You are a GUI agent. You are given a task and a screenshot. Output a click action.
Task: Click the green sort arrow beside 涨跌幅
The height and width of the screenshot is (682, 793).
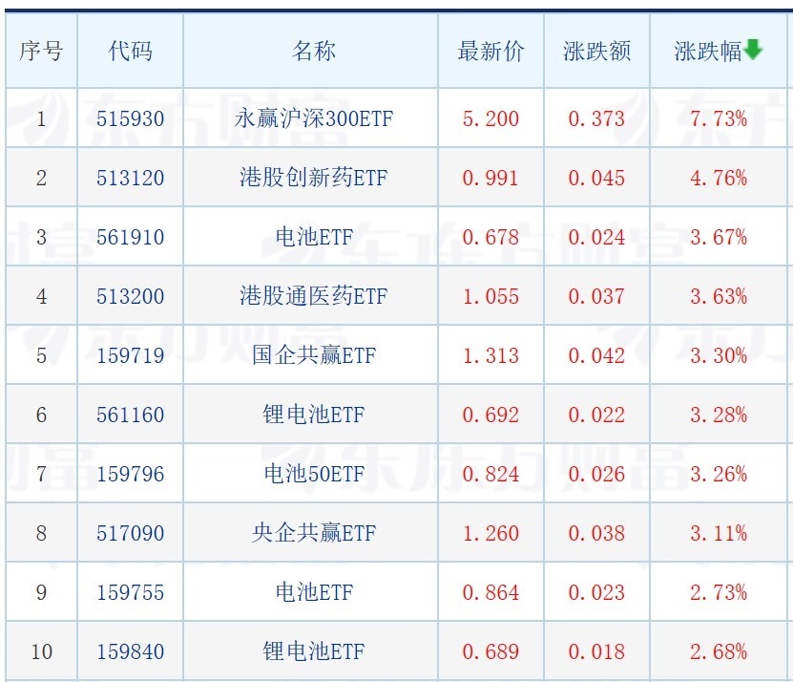point(754,50)
